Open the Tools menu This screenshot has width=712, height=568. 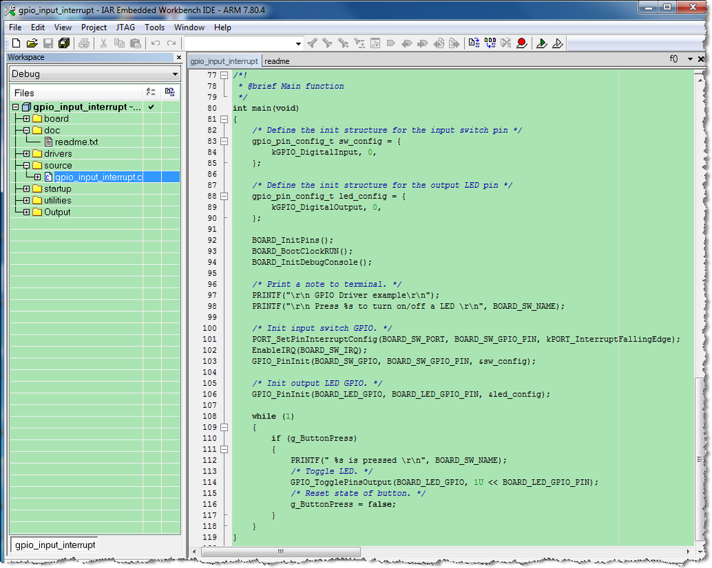click(x=155, y=27)
